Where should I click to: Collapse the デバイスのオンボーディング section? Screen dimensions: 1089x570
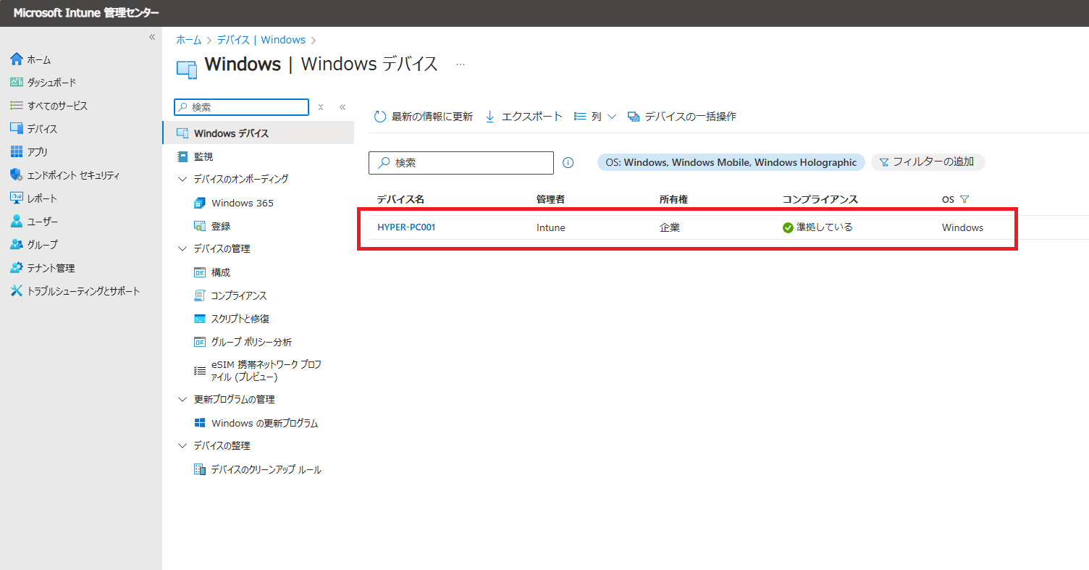pyautogui.click(x=182, y=179)
